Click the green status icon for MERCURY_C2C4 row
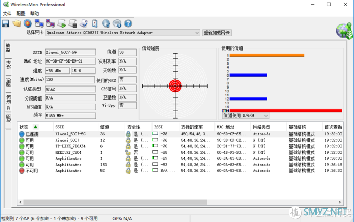Image resolution: width=354 pixels, height=222 pixels. click(x=22, y=152)
